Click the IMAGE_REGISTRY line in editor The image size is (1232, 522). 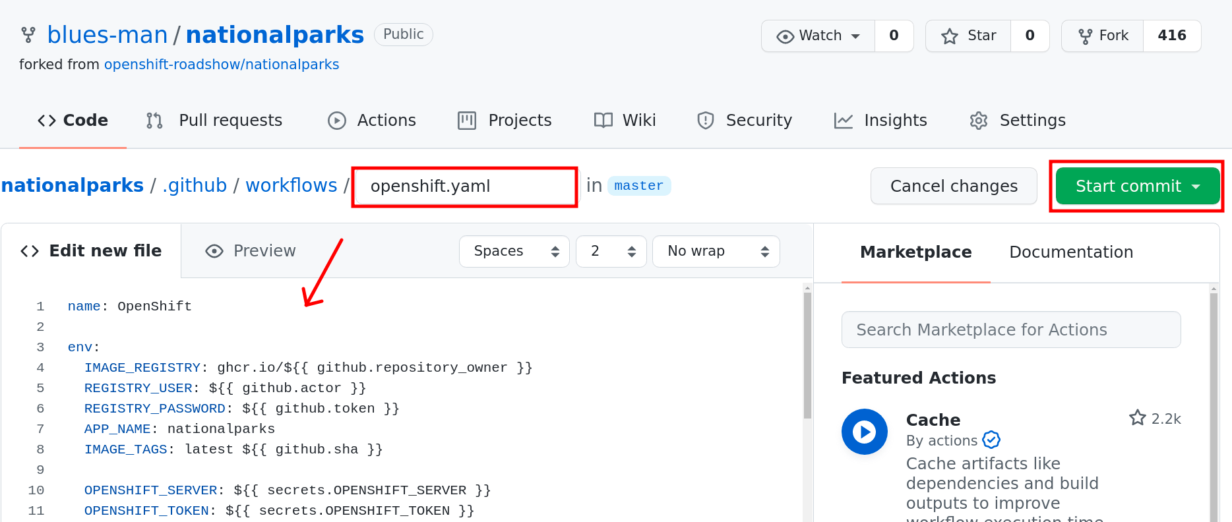[308, 368]
